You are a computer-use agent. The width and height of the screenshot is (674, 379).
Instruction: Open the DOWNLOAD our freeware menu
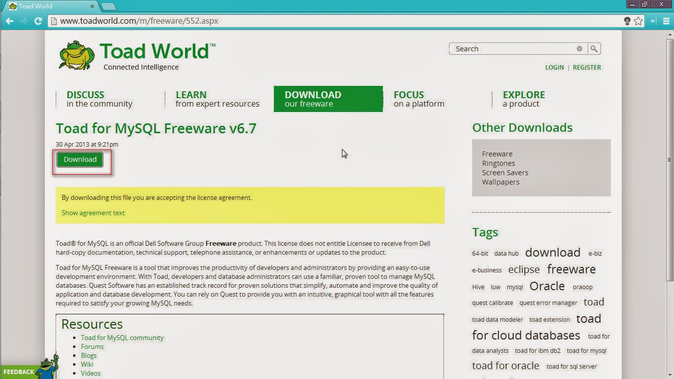pos(328,99)
